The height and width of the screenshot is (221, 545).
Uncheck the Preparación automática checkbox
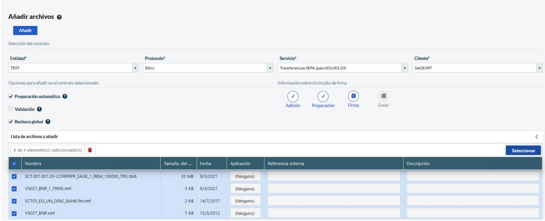10,96
